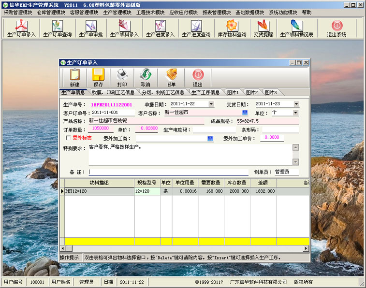Open 生产单审批 toolbar icon
Viewport: 366px width, 288px height.
[x=91, y=29]
